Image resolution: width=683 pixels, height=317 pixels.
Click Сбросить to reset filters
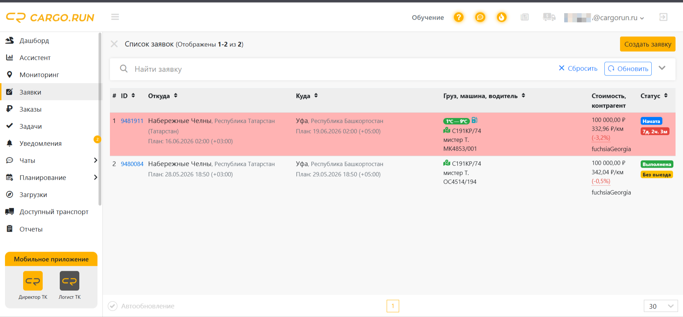point(578,68)
